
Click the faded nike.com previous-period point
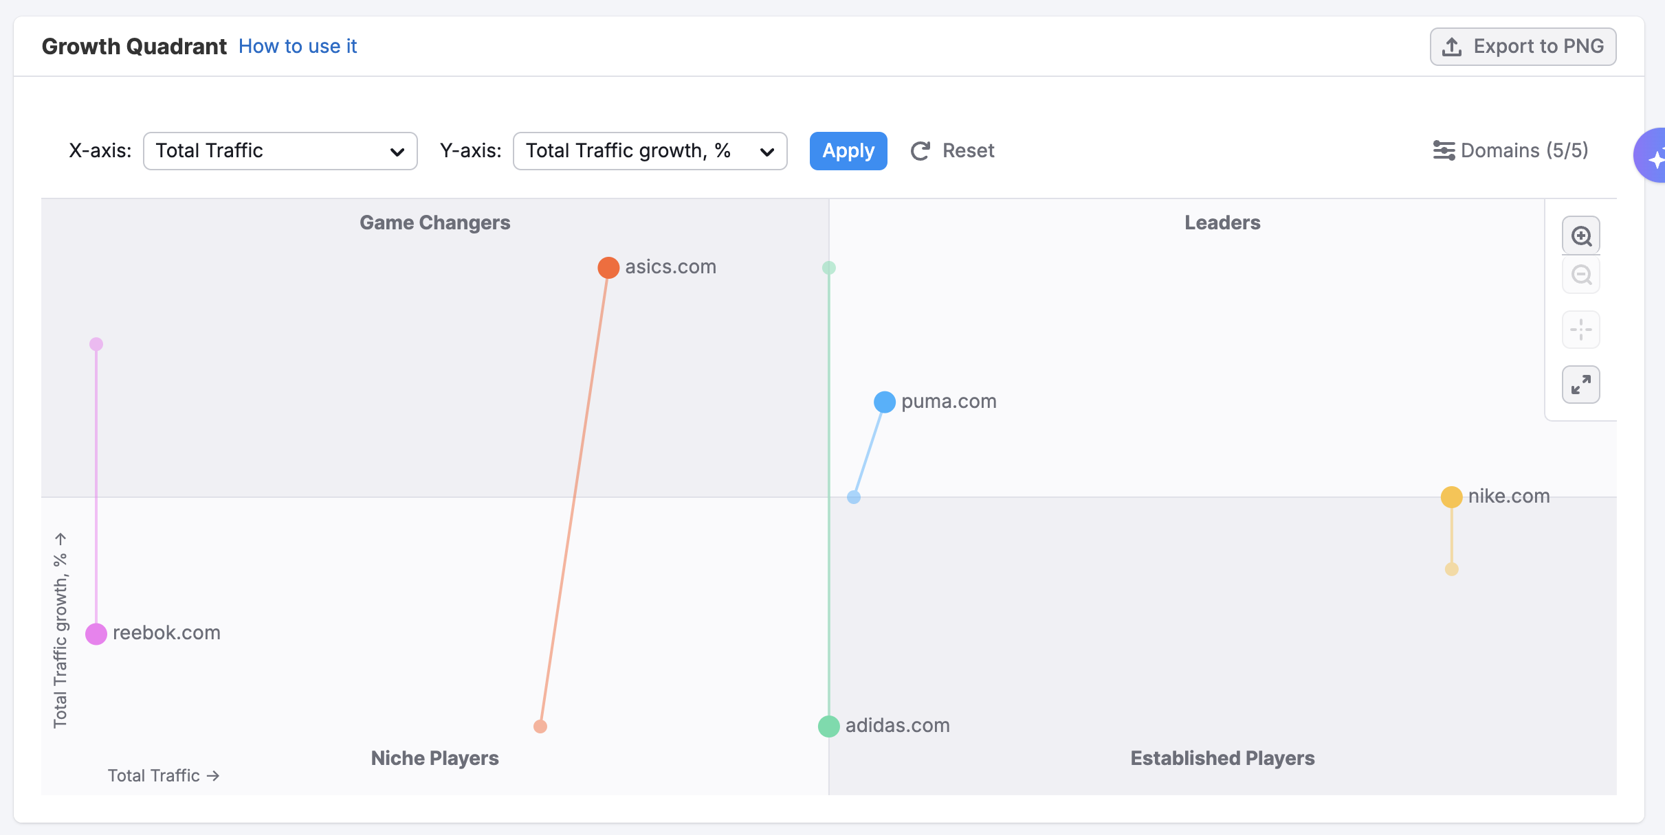[1451, 569]
